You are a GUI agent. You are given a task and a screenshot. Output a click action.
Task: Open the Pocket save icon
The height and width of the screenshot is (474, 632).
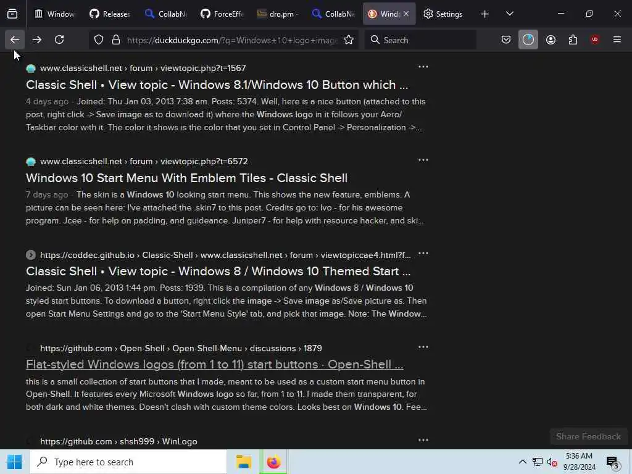pyautogui.click(x=506, y=40)
